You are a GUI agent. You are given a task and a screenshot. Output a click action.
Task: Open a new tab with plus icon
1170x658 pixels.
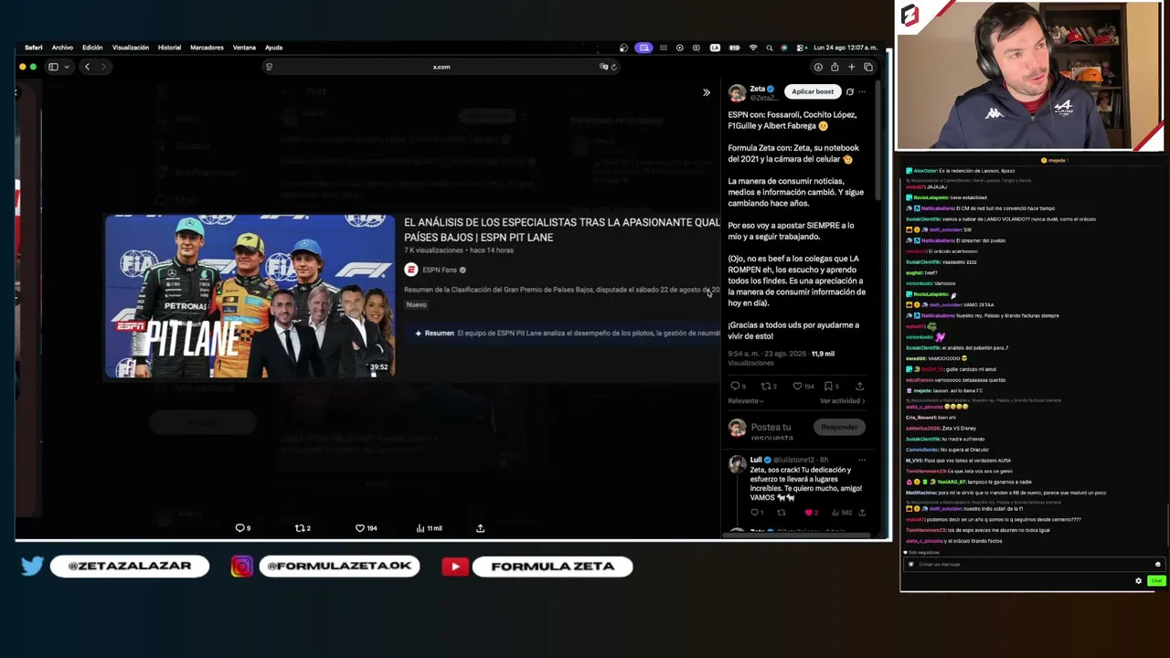tap(851, 67)
